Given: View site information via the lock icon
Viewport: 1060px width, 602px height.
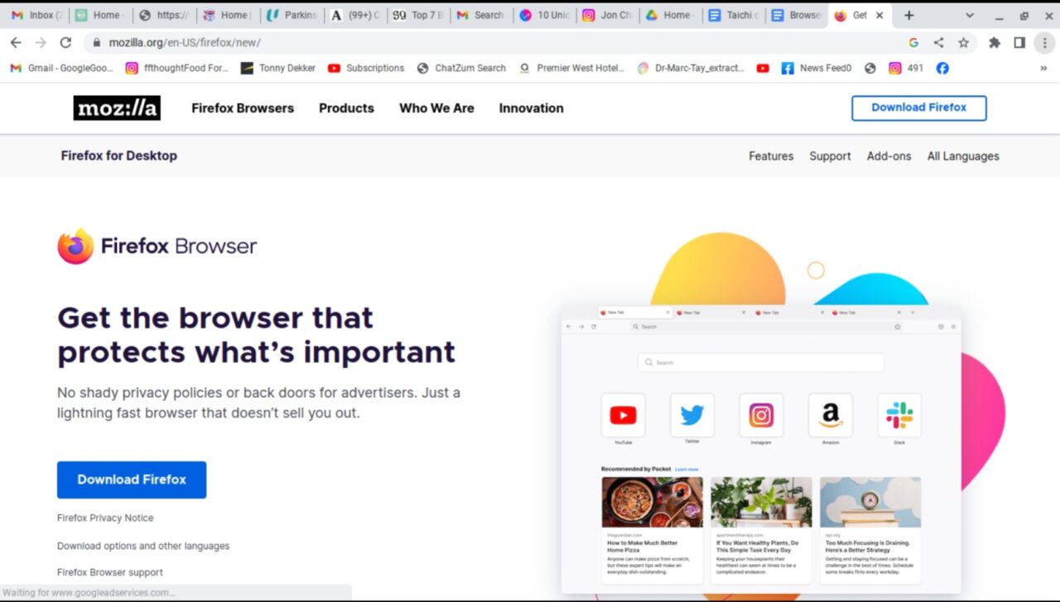Looking at the screenshot, I should tap(97, 42).
